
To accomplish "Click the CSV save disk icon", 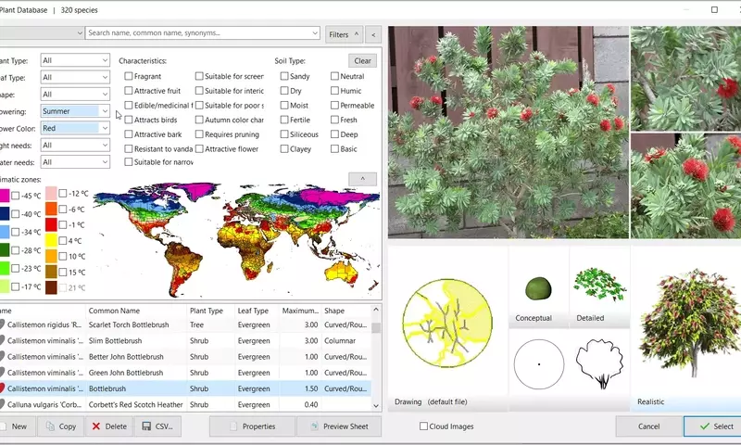I will [x=146, y=426].
